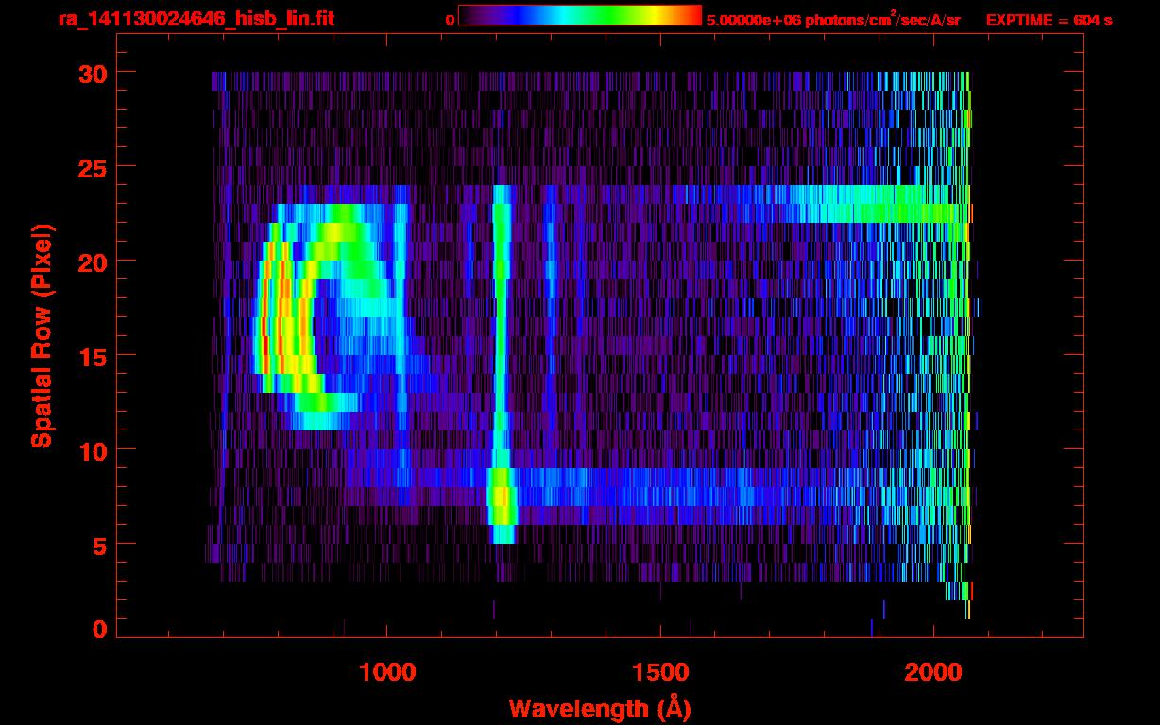Click the 1500 wavelength tick label

660,672
